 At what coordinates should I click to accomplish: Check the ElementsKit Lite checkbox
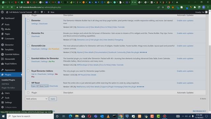point(28,46)
